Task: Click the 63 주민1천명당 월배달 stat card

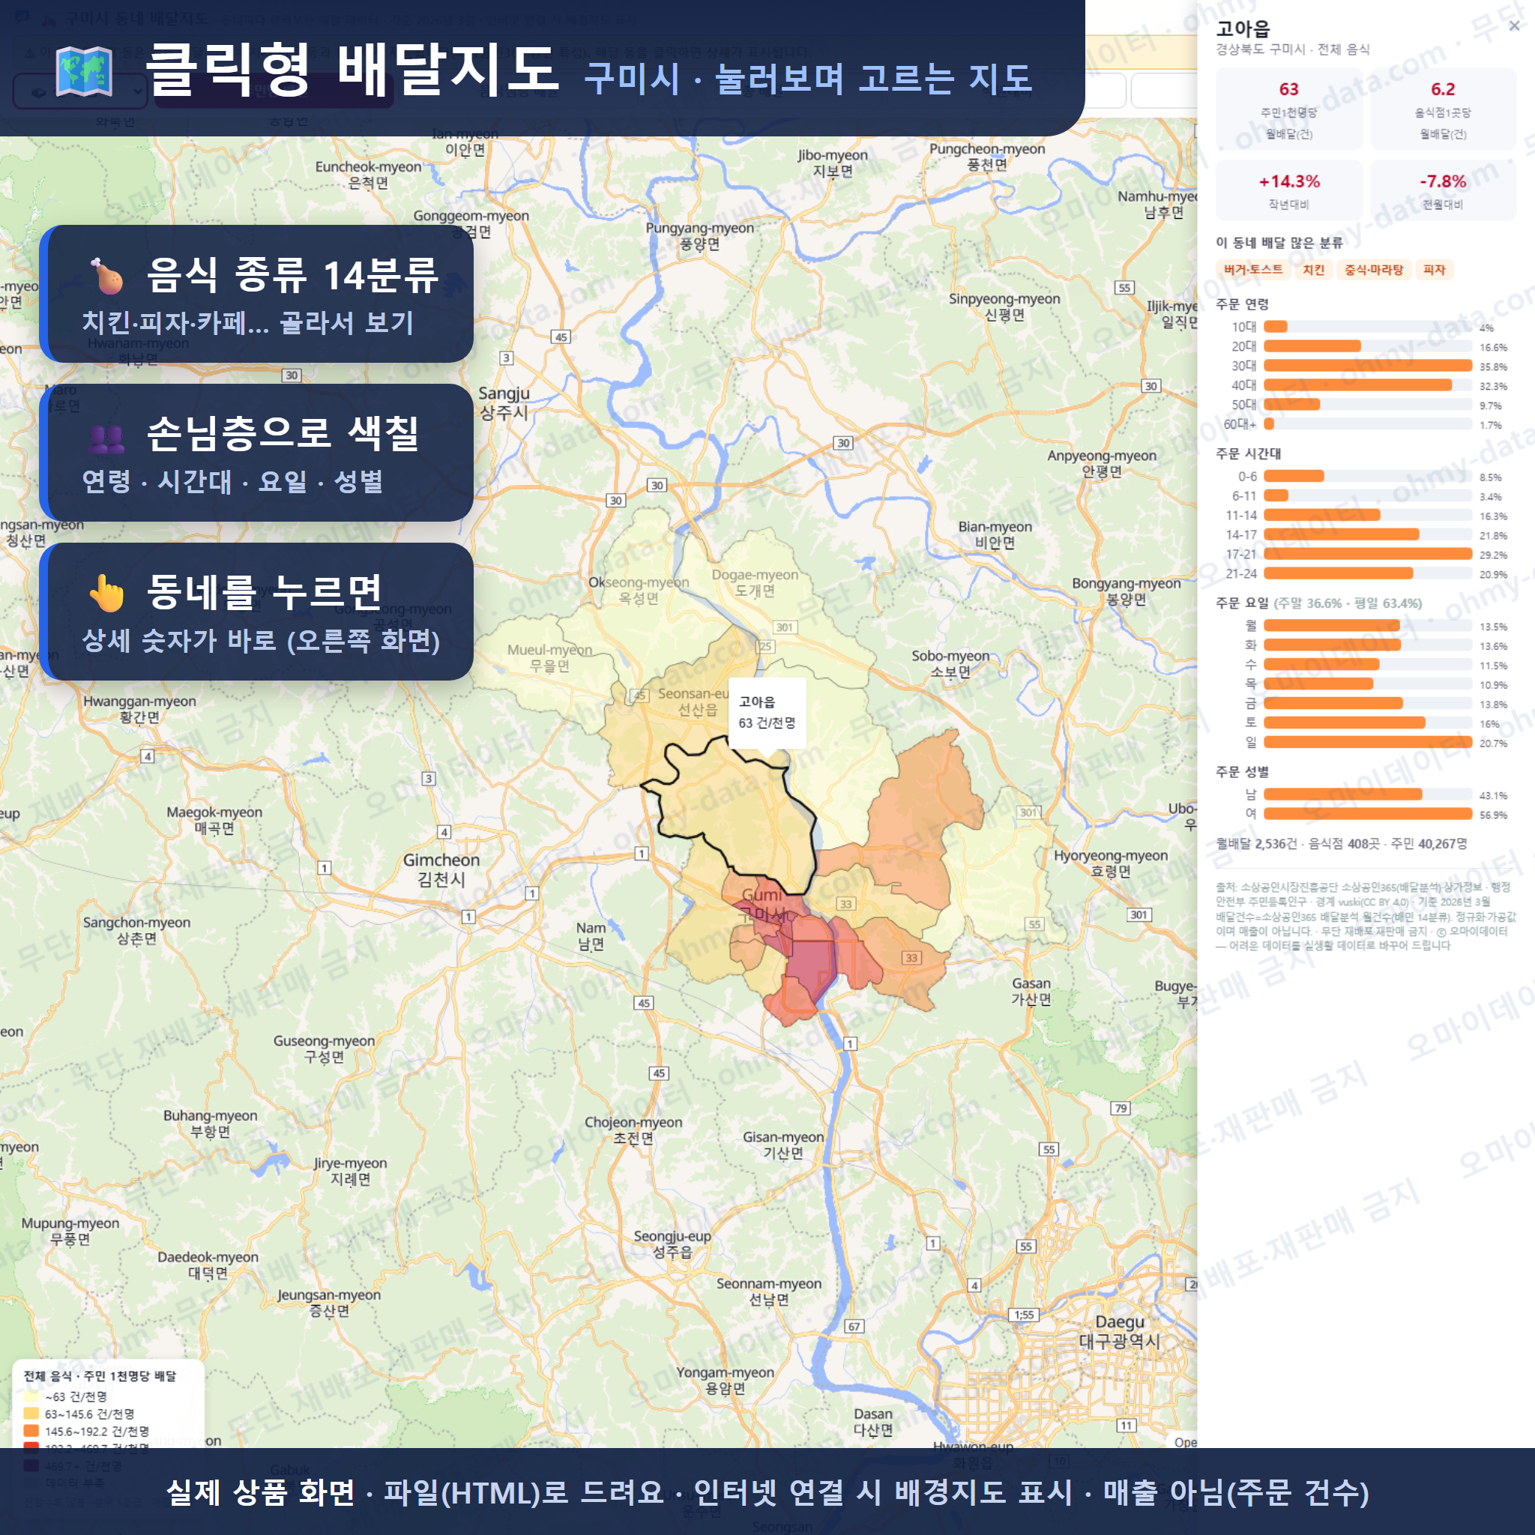Action: 1288,109
